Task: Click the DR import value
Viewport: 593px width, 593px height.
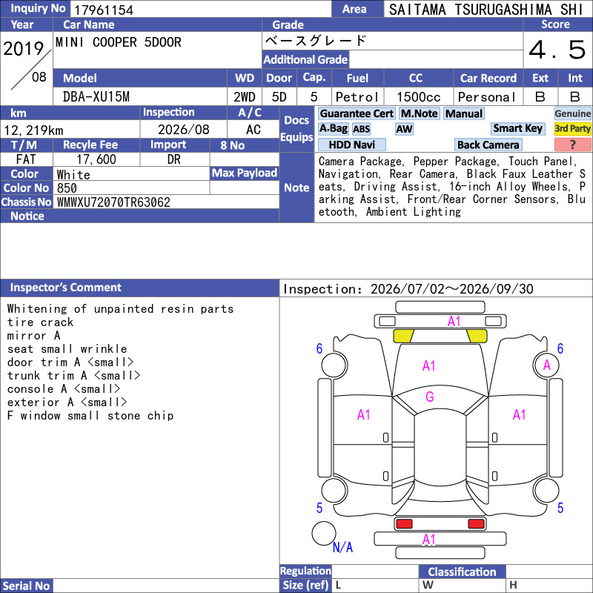Action: pyautogui.click(x=174, y=159)
